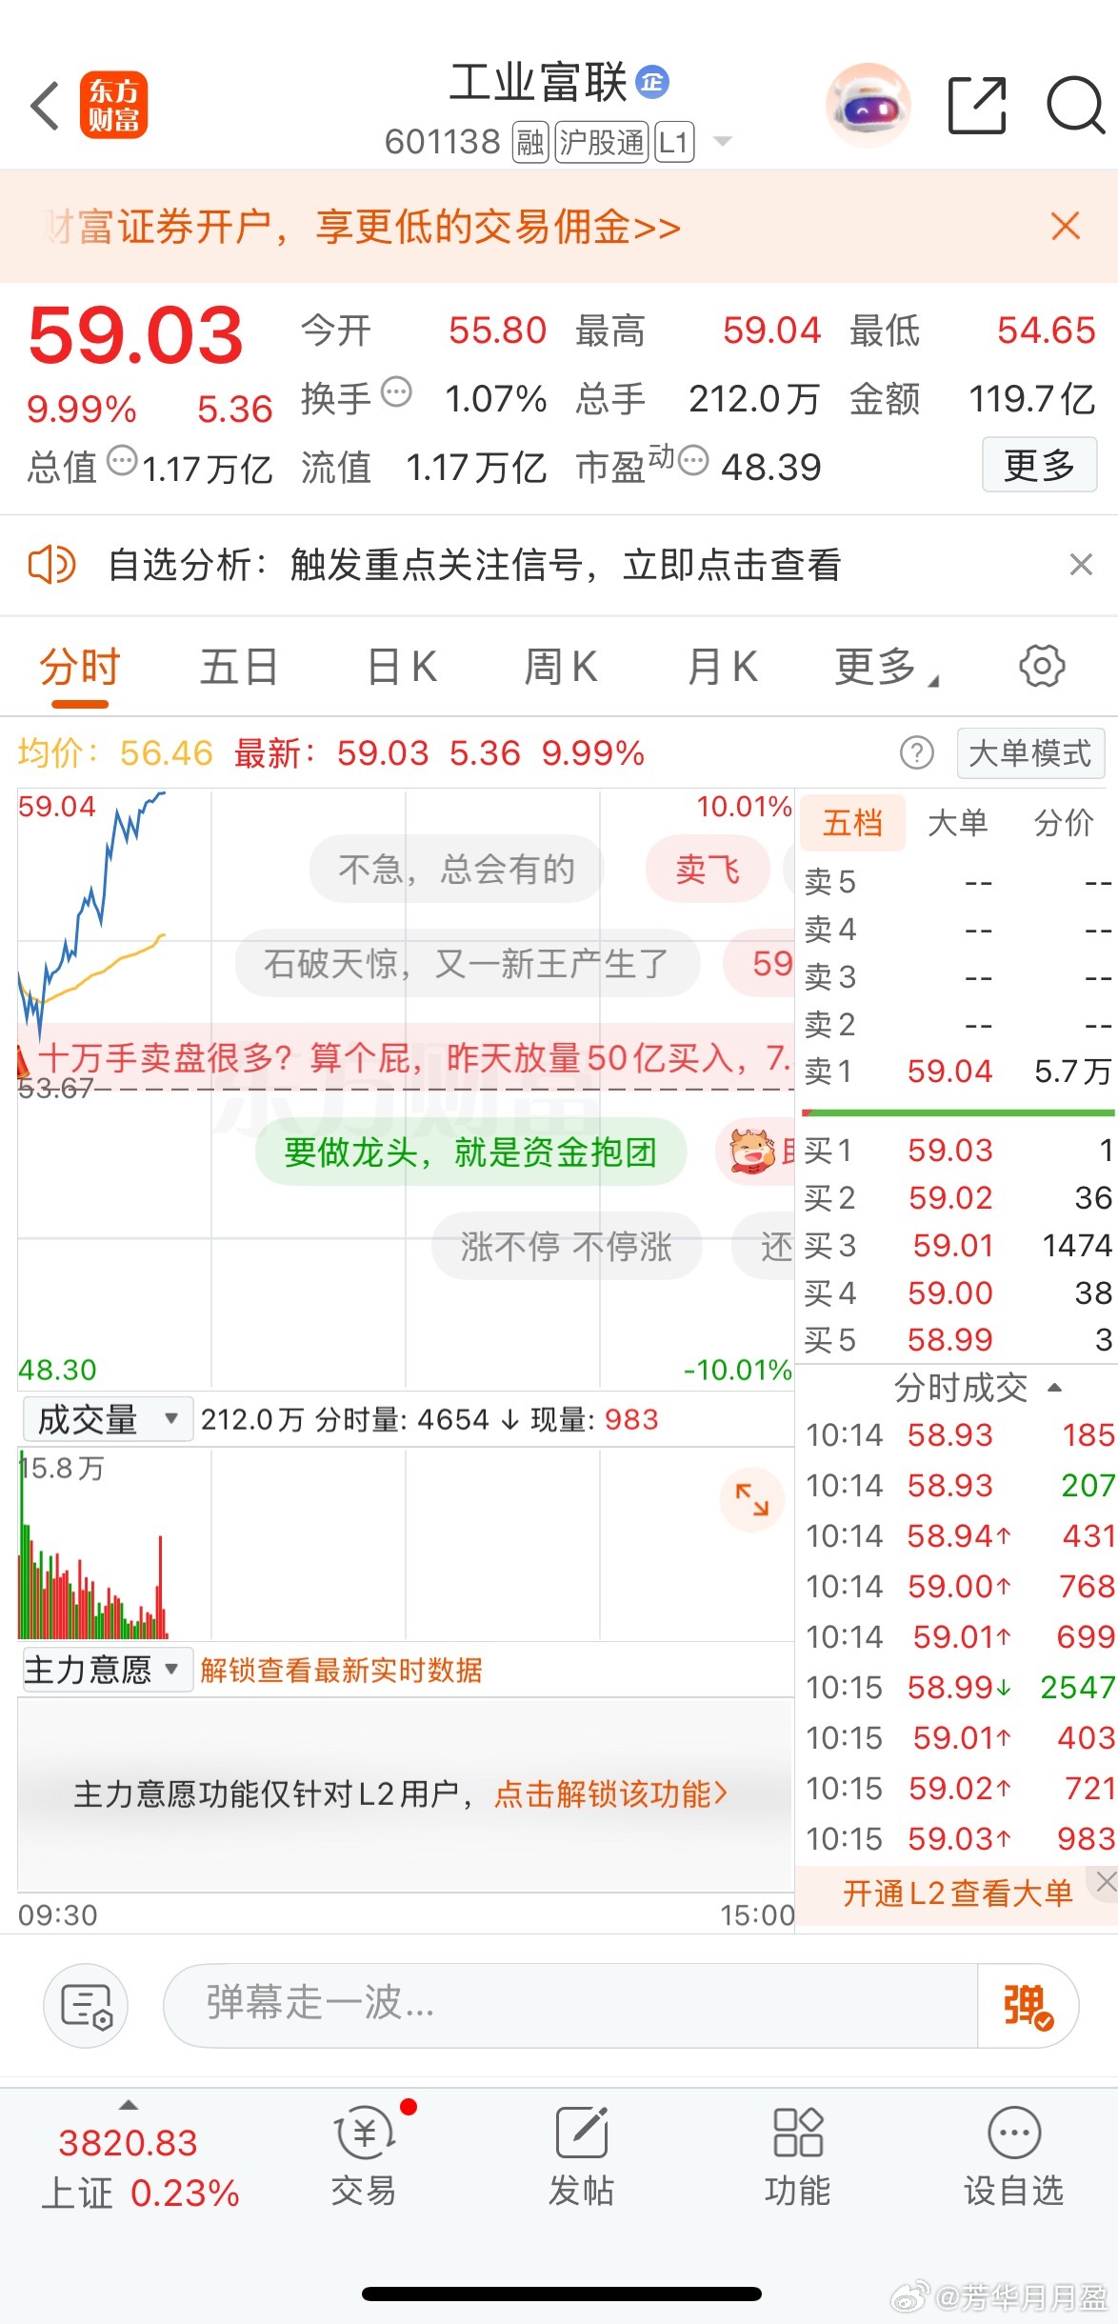
Task: Switch to 五日 chart tab
Action: point(239,667)
